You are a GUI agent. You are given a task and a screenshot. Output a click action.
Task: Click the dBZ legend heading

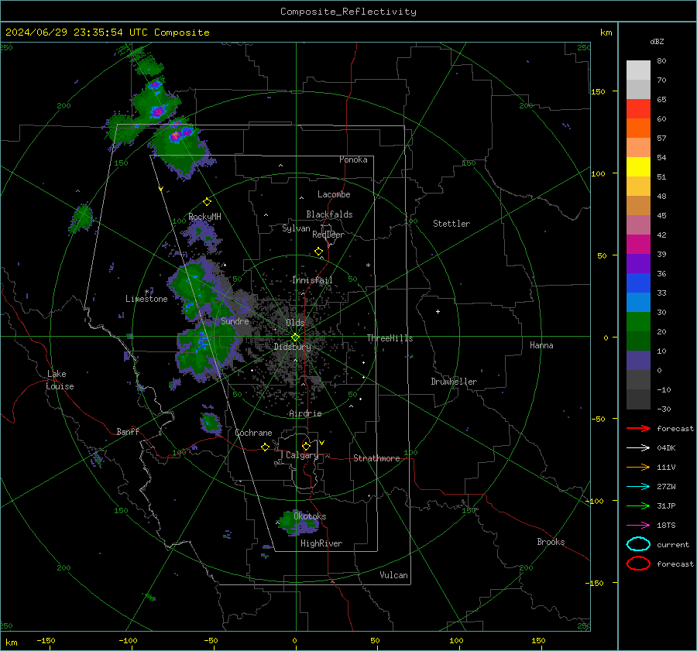pos(657,42)
